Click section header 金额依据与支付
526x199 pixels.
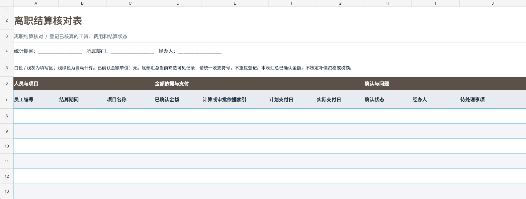(172, 84)
